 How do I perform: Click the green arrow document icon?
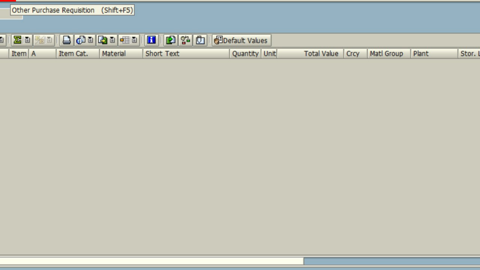(x=171, y=40)
